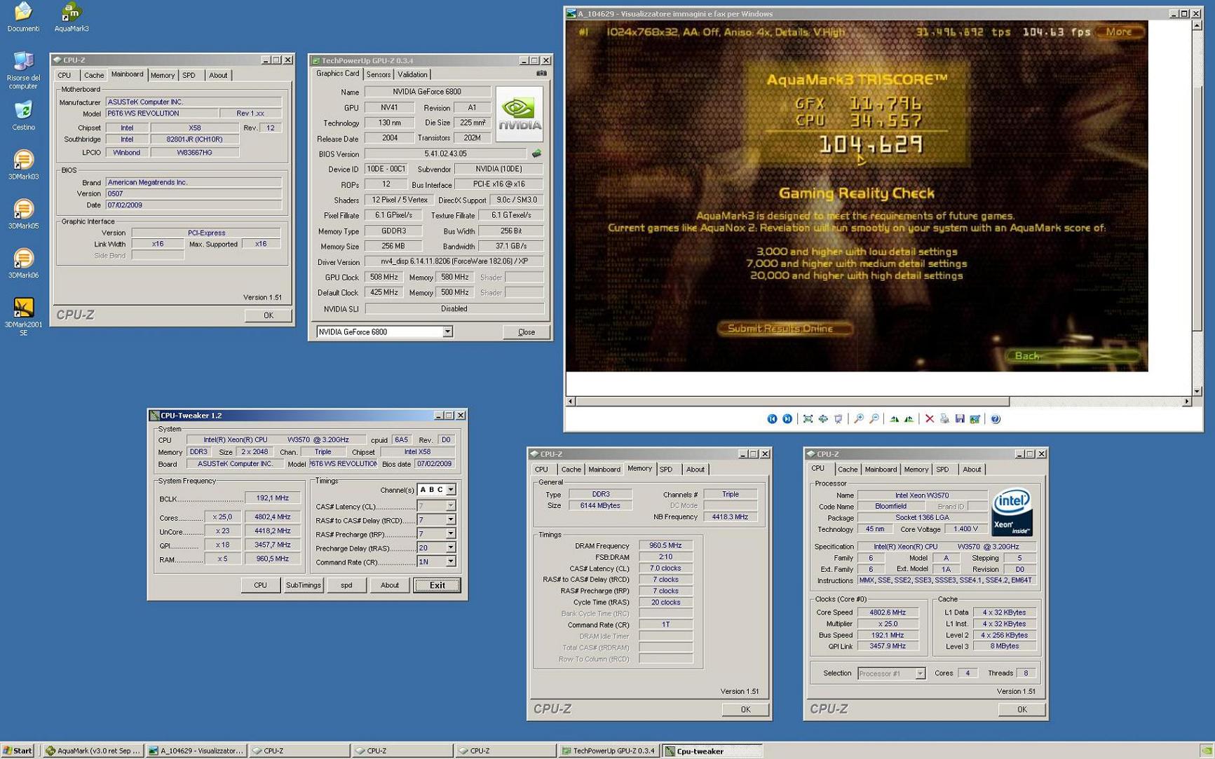The height and width of the screenshot is (759, 1215).
Task: Go to previous image in the viewer
Action: tap(772, 419)
